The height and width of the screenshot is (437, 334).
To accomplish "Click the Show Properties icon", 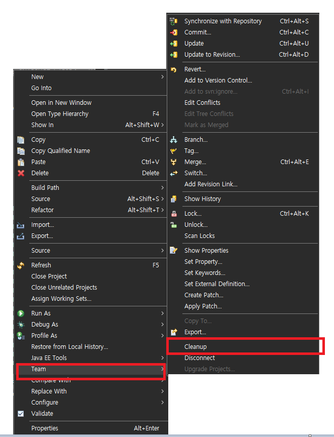I will (x=173, y=250).
